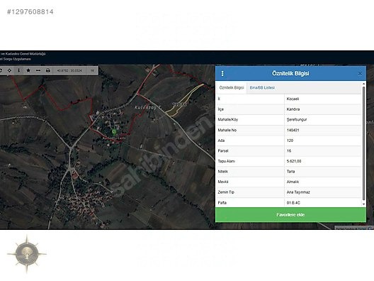Click the 'Tapu Alanı' row label
The image size is (374, 281).
coord(226,161)
